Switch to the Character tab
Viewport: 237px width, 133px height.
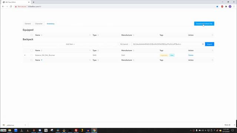[x=39, y=24]
